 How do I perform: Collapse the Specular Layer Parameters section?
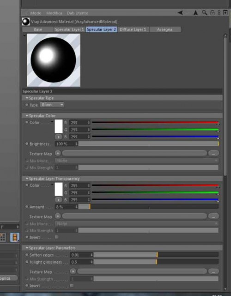click(27, 248)
